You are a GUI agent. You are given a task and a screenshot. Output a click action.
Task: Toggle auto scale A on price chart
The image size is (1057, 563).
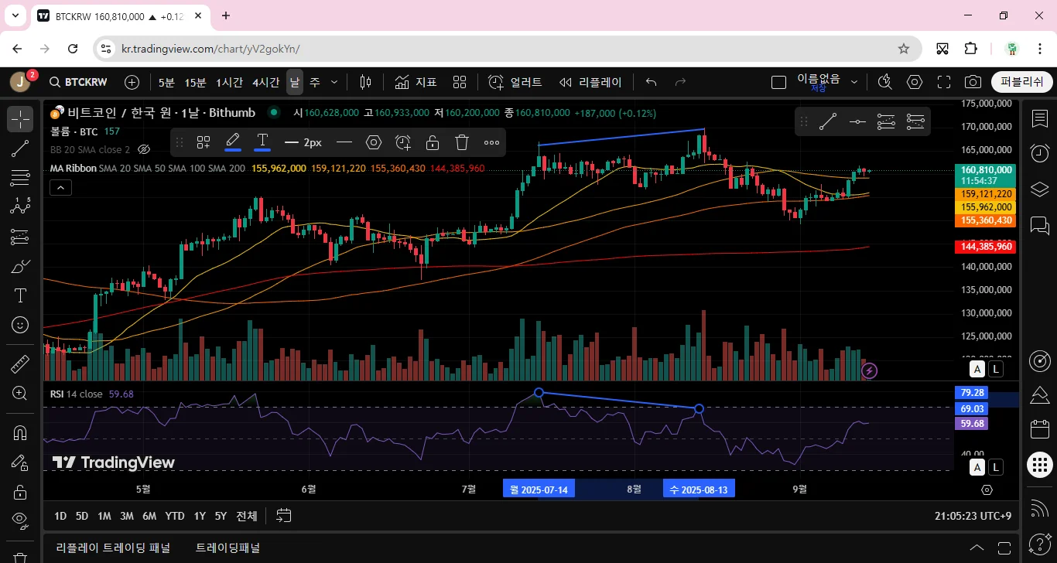tap(978, 369)
